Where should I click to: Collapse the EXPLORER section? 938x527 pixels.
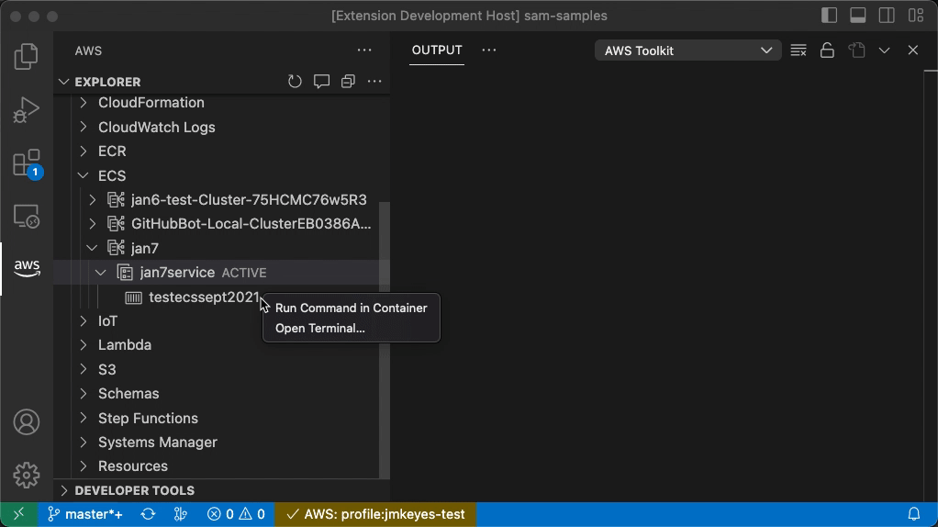tap(64, 82)
